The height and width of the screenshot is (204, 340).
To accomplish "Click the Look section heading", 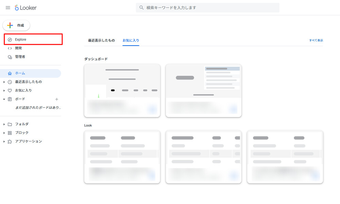I will pyautogui.click(x=88, y=125).
